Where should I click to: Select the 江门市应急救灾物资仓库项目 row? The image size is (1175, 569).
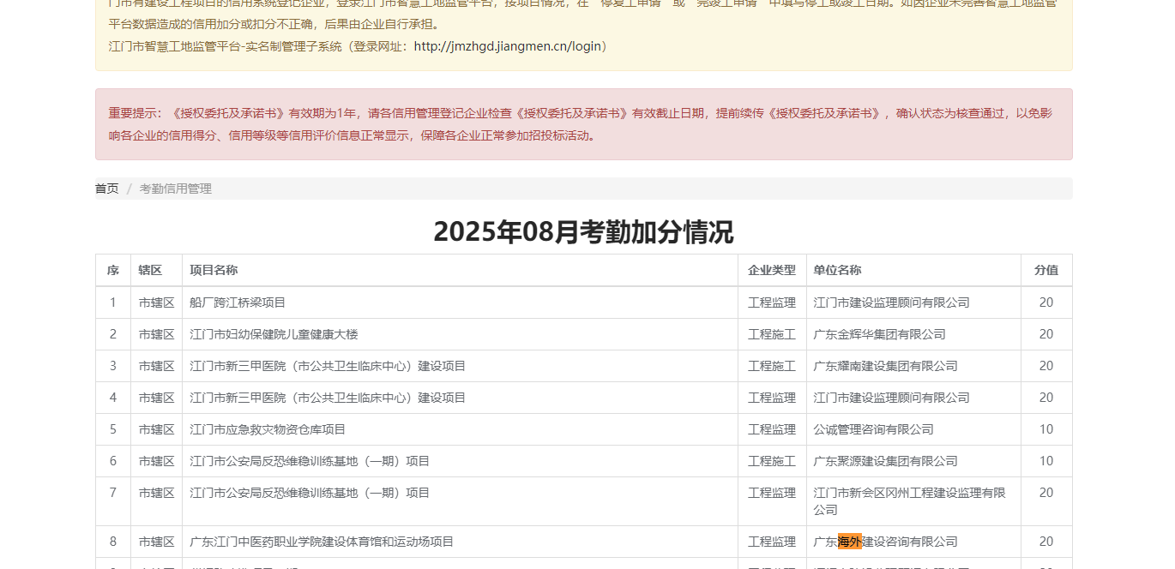(x=268, y=429)
